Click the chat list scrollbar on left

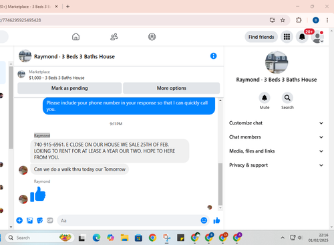click(x=11, y=108)
